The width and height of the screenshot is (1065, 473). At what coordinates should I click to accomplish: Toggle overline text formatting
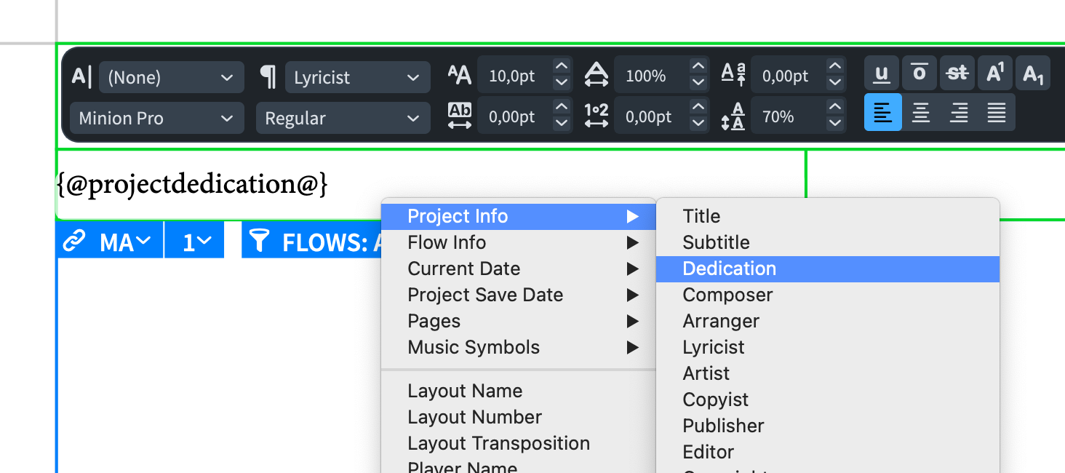[920, 73]
